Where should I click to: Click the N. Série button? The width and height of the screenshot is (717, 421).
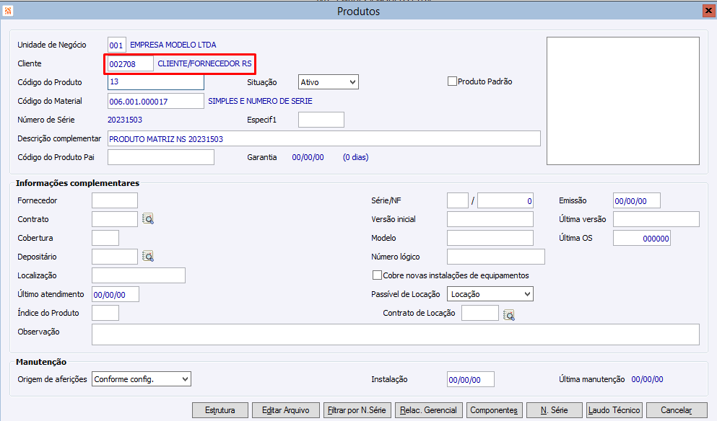pyautogui.click(x=555, y=410)
